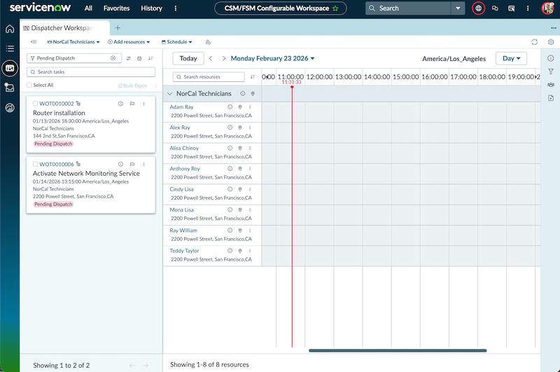Click the map pin icon for Mona Lisa
Viewport: 560px width, 372px height.
[240, 209]
